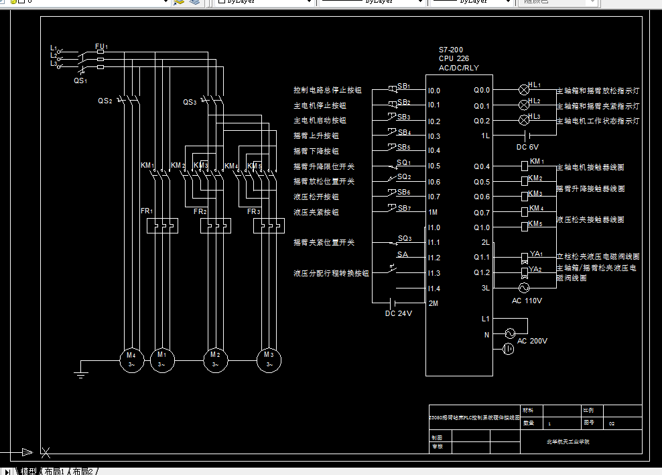Select the M1 motor symbol
This screenshot has height=475, width=662.
[162, 360]
